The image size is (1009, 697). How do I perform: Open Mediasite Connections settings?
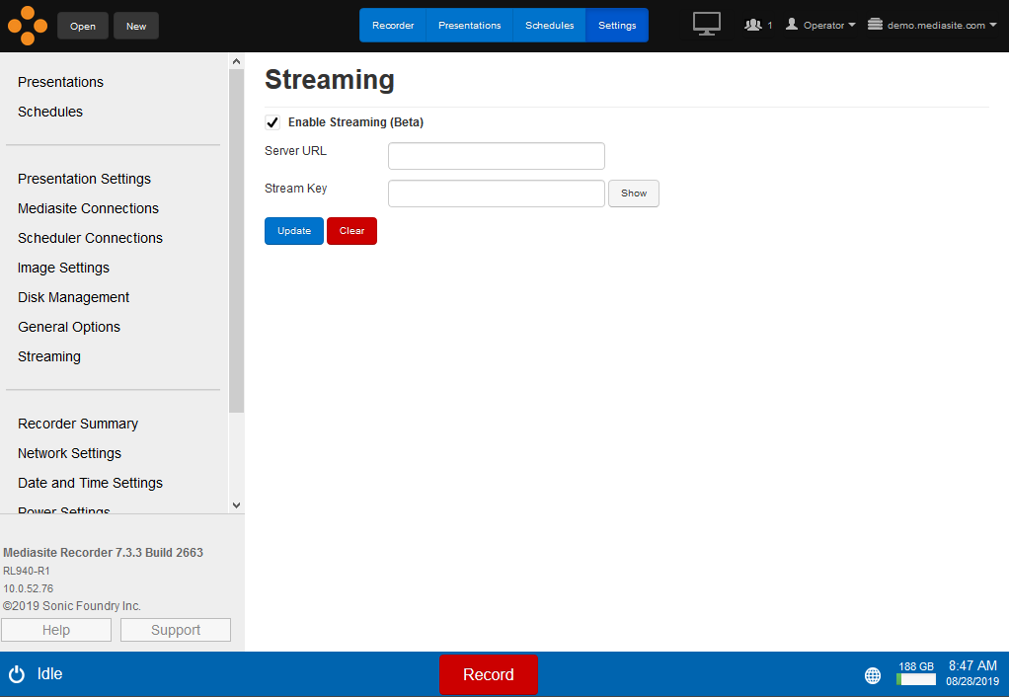point(88,208)
